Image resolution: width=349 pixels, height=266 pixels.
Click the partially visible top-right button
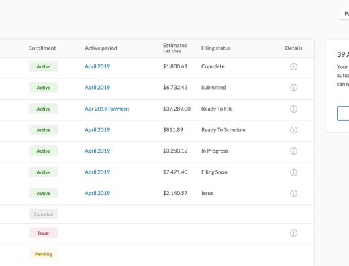(344, 13)
